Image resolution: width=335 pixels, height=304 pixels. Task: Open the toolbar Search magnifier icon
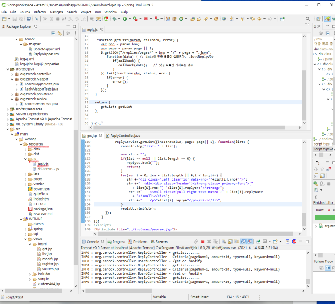pos(308,19)
